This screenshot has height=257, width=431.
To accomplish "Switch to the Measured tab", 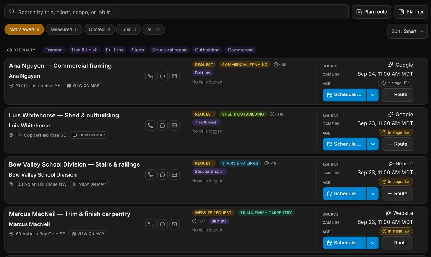I will click(x=64, y=29).
